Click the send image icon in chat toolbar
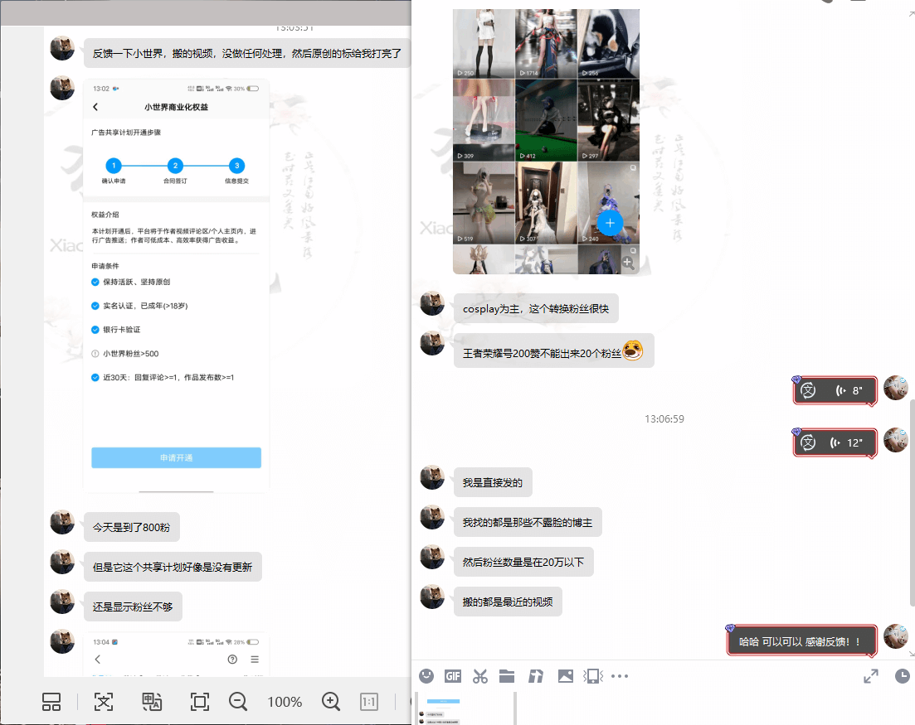The width and height of the screenshot is (915, 725). (566, 675)
